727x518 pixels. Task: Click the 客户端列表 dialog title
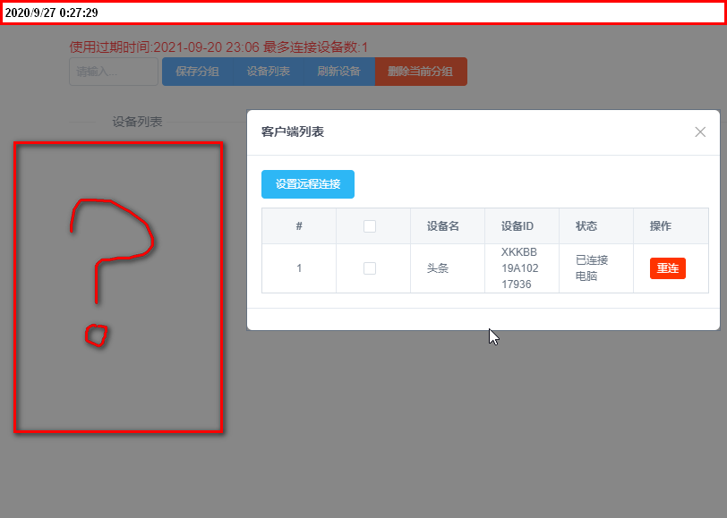tap(293, 132)
